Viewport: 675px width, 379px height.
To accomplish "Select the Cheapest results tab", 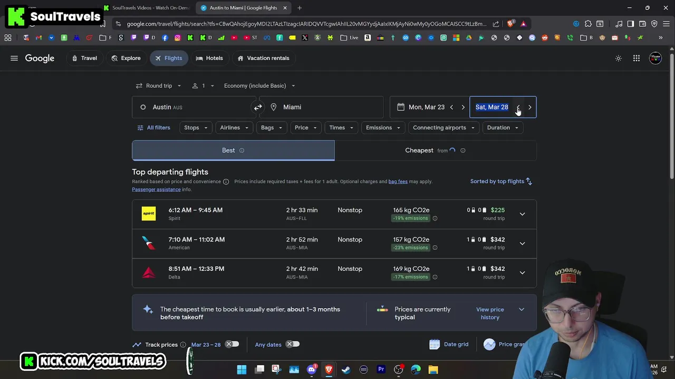I will [436, 151].
